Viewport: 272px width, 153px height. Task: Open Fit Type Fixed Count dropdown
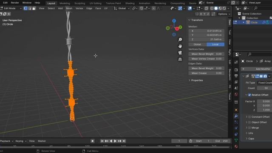[264, 83]
